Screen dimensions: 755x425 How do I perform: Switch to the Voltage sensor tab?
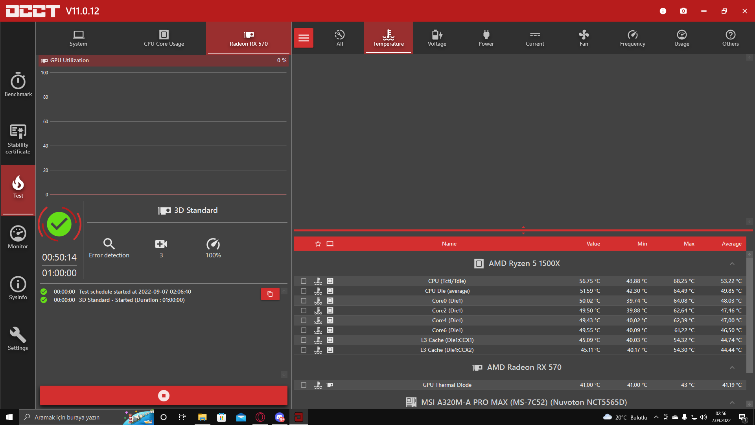(437, 38)
